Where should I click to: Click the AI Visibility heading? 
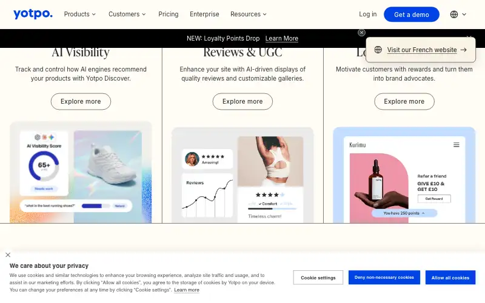pyautogui.click(x=81, y=52)
